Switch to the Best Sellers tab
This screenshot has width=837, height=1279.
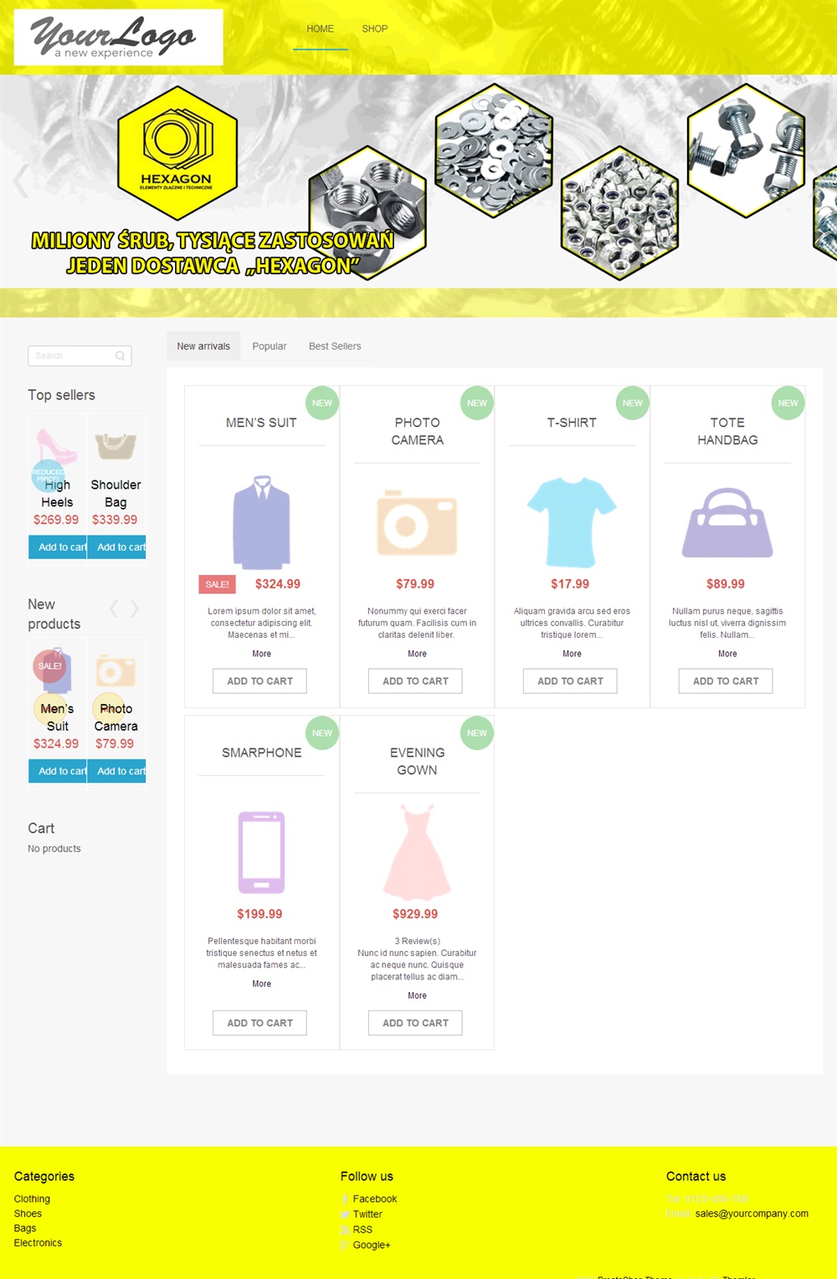[335, 347]
